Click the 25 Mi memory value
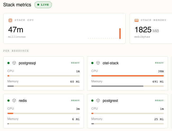 pos(159,119)
